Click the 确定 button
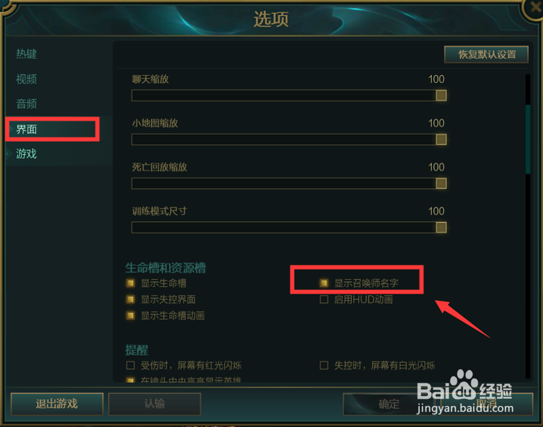543x427 pixels. 389,404
